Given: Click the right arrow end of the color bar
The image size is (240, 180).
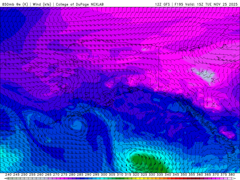Looking at the screenshot, I should click(x=234, y=178).
